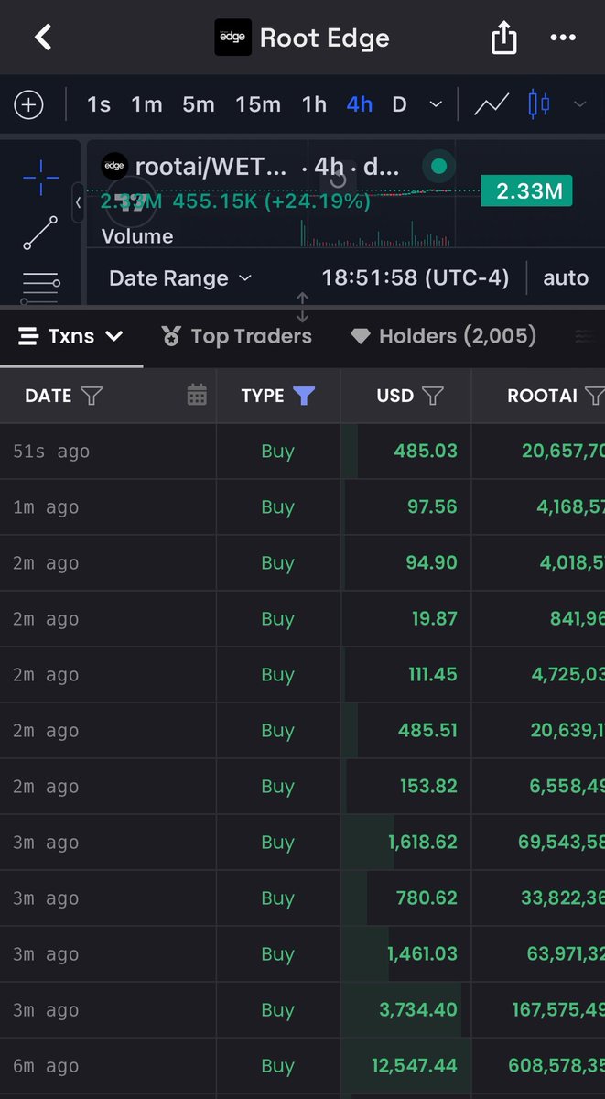Click the 2.33M price label
Screen dimensions: 605x1099
click(526, 191)
